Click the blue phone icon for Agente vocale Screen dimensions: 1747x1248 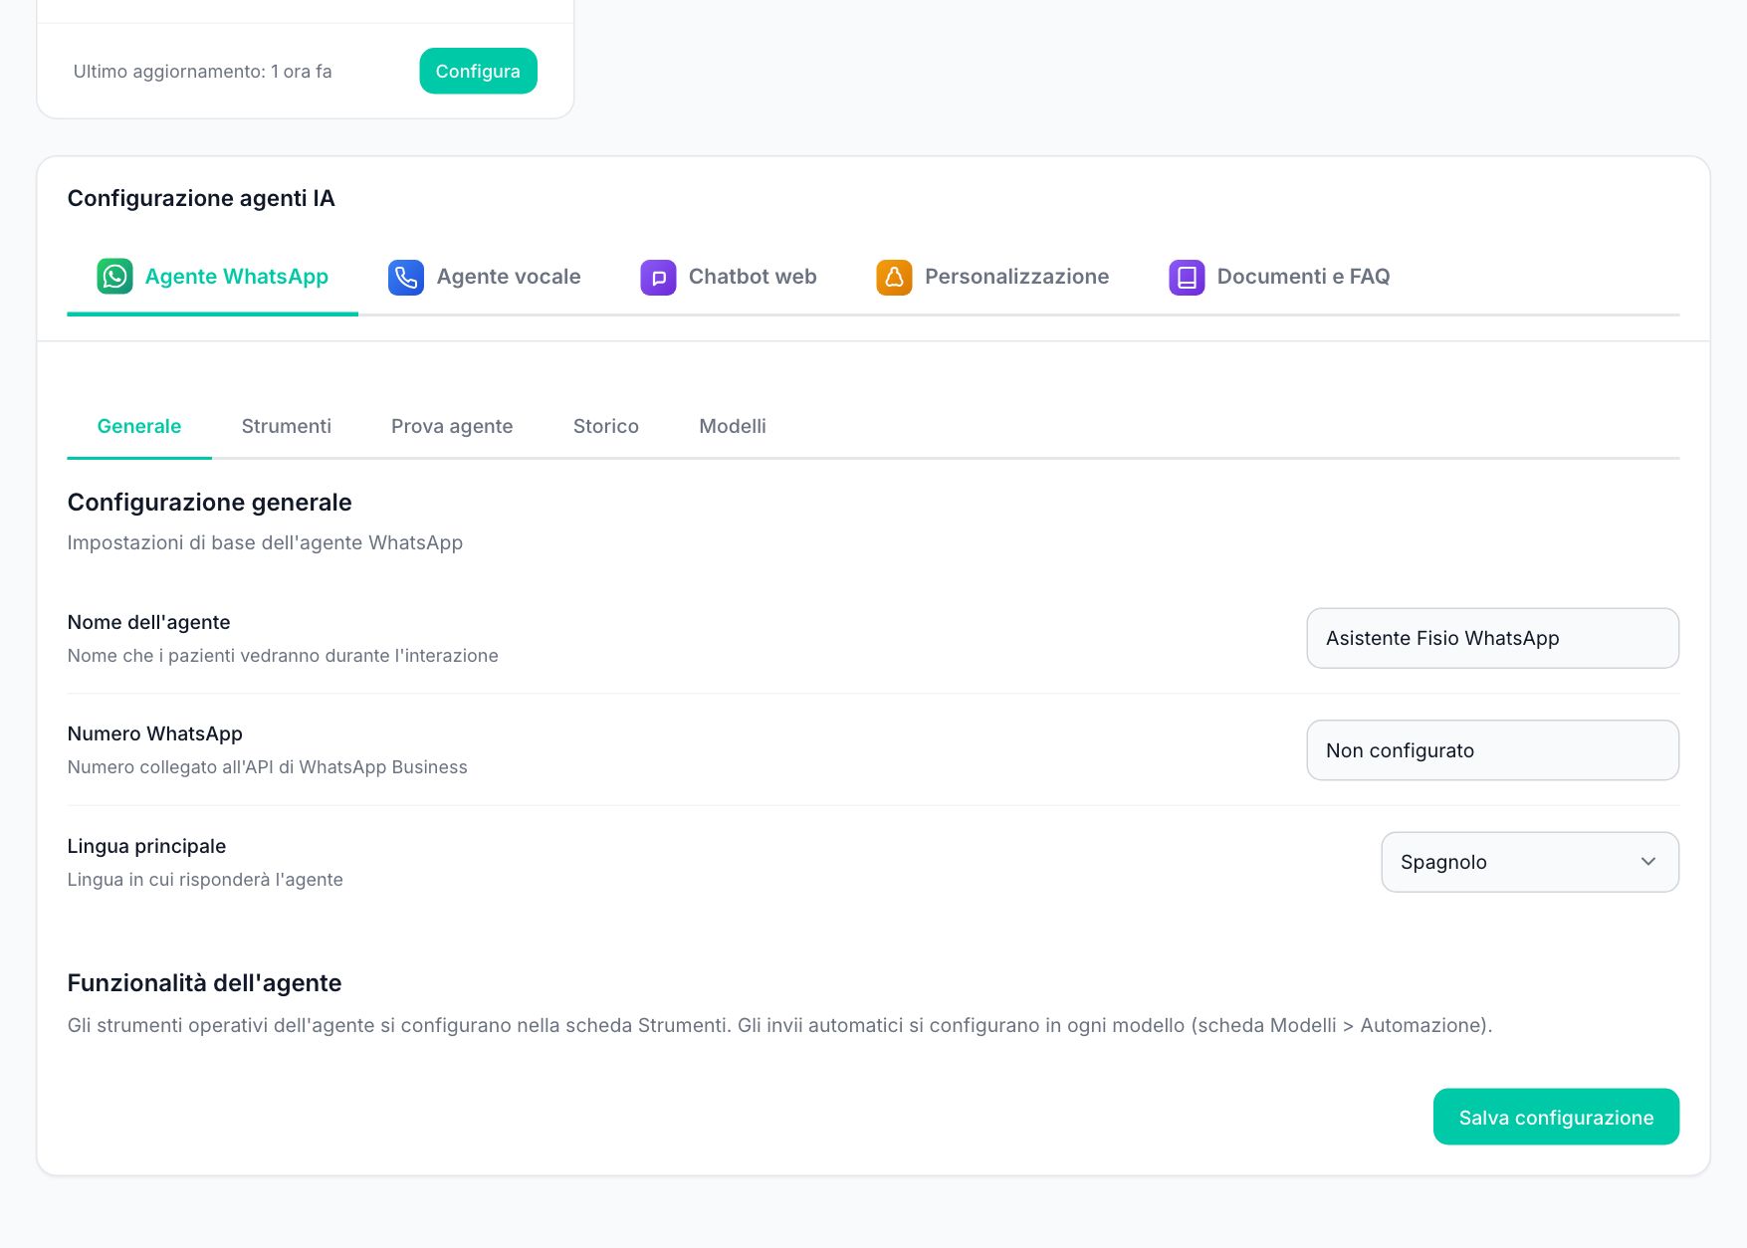click(406, 277)
